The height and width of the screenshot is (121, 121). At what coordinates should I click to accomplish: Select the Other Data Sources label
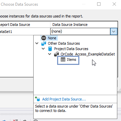pyautogui.click(x=64, y=43)
